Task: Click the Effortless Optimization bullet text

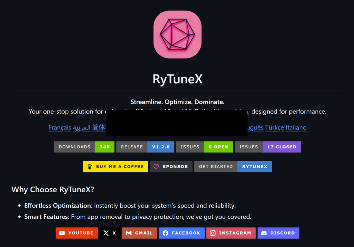Action: pyautogui.click(x=130, y=206)
